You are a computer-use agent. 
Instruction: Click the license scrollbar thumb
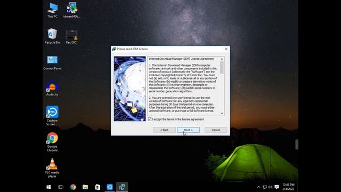222,68
